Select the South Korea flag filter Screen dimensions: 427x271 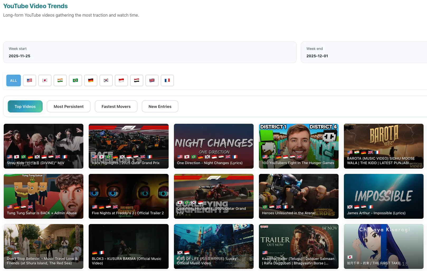(x=106, y=80)
